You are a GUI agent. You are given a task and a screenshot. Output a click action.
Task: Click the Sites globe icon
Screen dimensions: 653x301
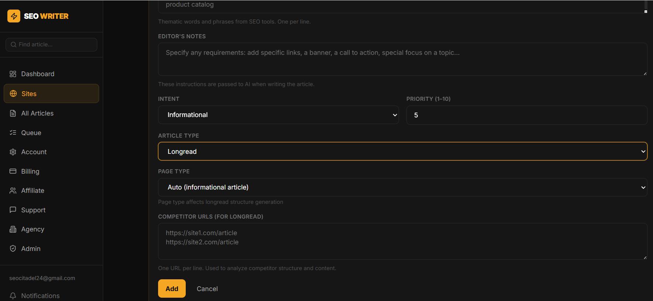[13, 93]
